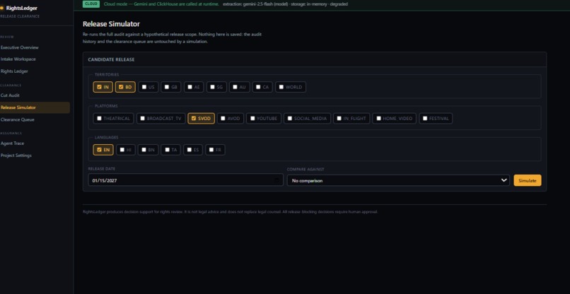The image size is (570, 294).
Task: Click the legal advice disclaimer footer text
Action: (x=231, y=212)
